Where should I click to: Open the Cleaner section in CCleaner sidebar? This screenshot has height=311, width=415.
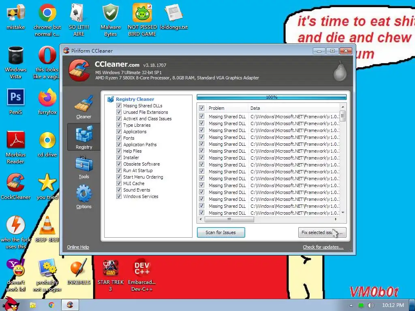[83, 107]
